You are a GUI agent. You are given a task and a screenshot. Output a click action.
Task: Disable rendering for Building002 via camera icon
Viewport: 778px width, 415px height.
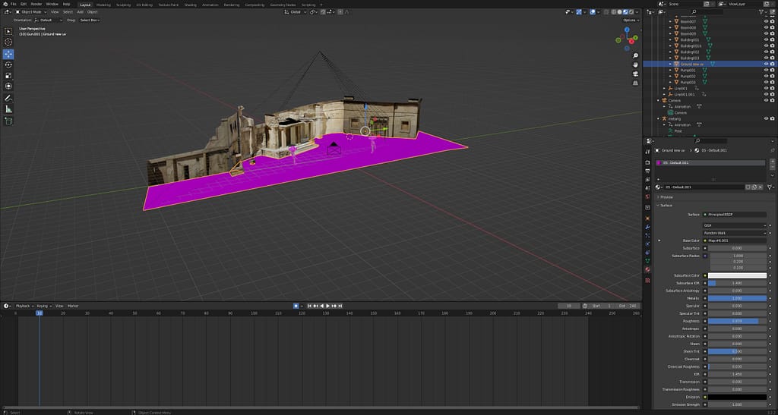click(773, 52)
